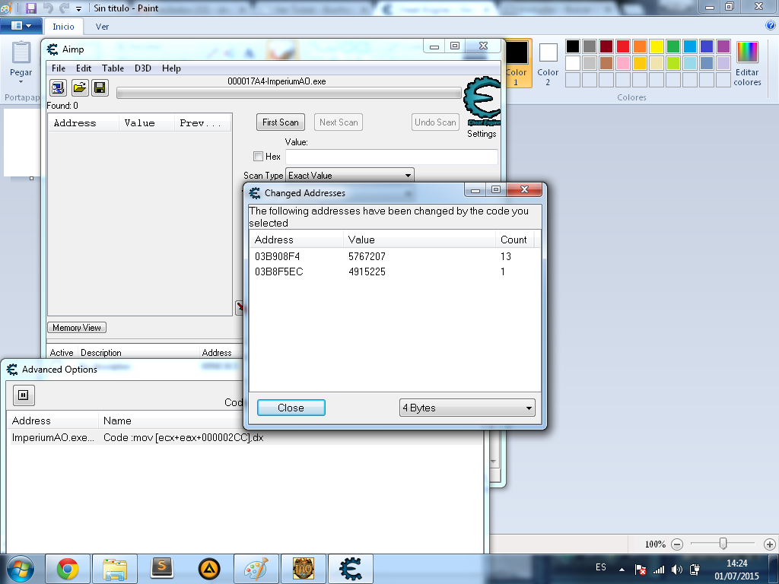Image resolution: width=779 pixels, height=584 pixels.
Task: Enable the Hex checkbox
Action: 258,157
